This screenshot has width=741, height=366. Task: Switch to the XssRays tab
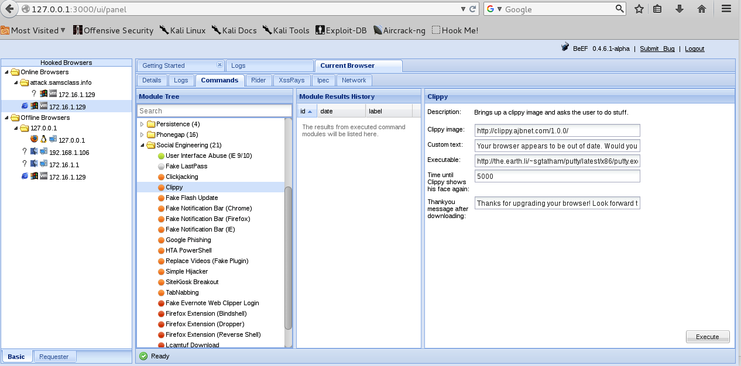pyautogui.click(x=291, y=81)
